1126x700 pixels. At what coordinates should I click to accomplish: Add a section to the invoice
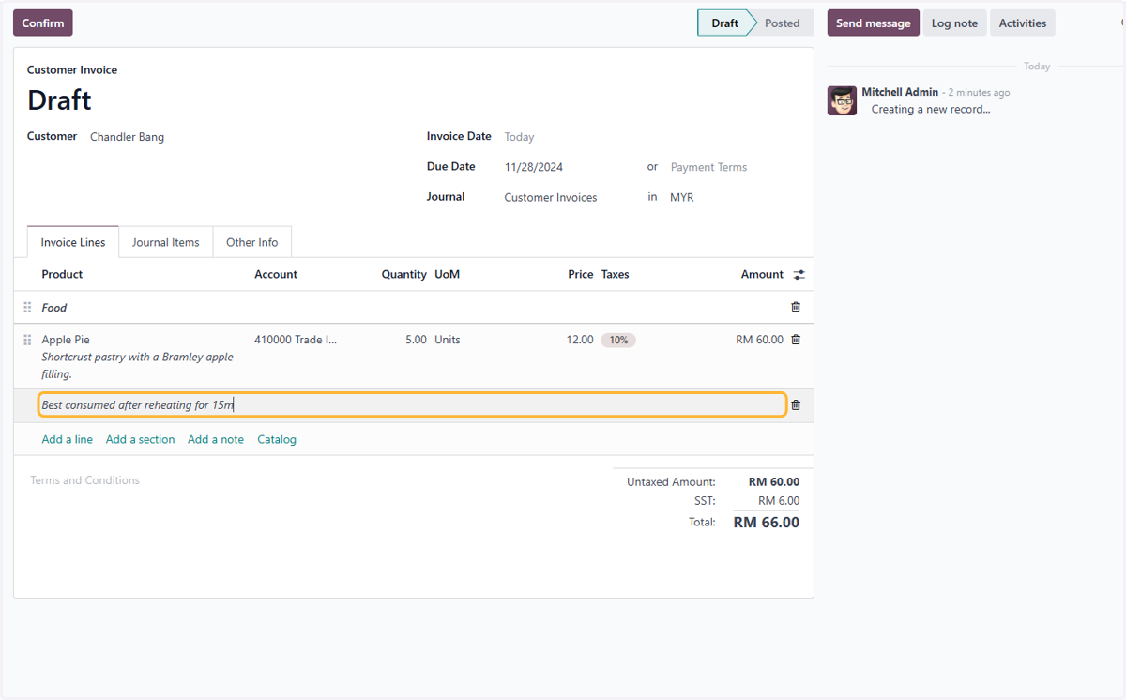pos(141,439)
